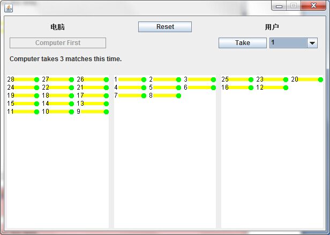Click match number 26 in computer pile
The width and height of the screenshot is (330, 235).
[93, 79]
